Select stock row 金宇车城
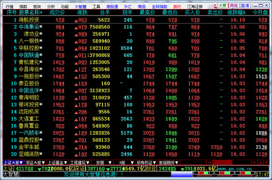272x180 pixels. click(x=136, y=147)
